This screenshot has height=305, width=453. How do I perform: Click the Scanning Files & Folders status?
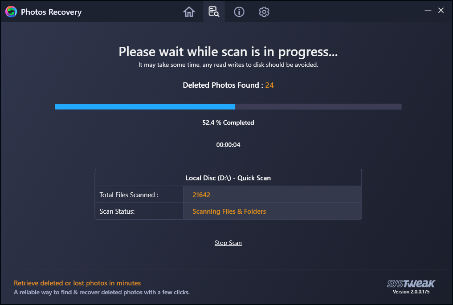pos(229,211)
